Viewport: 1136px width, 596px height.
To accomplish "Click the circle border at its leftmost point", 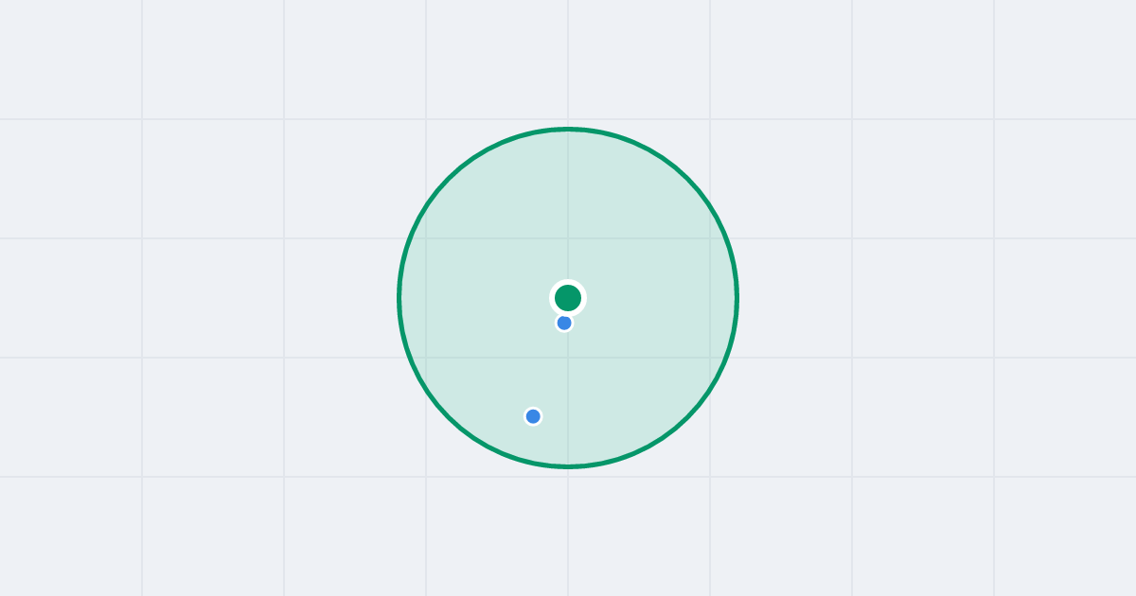I will (x=399, y=298).
